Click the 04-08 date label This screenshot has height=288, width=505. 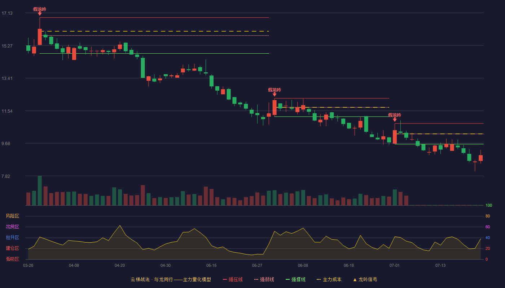[74, 265]
